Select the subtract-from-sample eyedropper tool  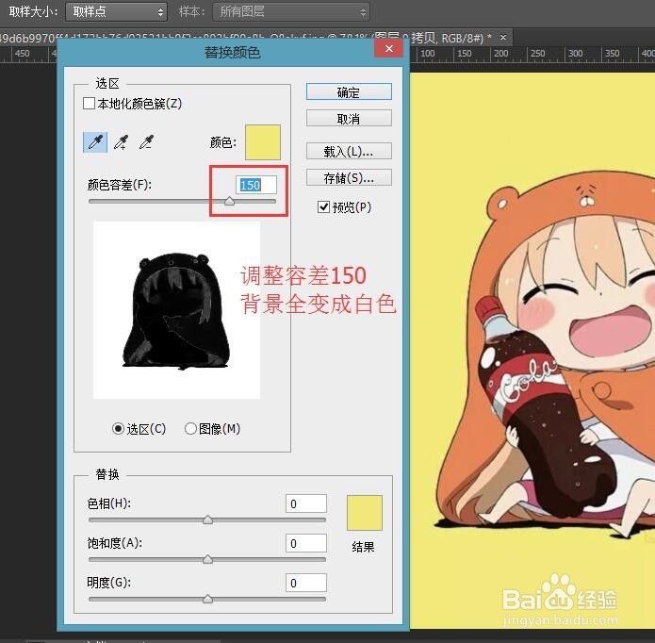coord(146,142)
